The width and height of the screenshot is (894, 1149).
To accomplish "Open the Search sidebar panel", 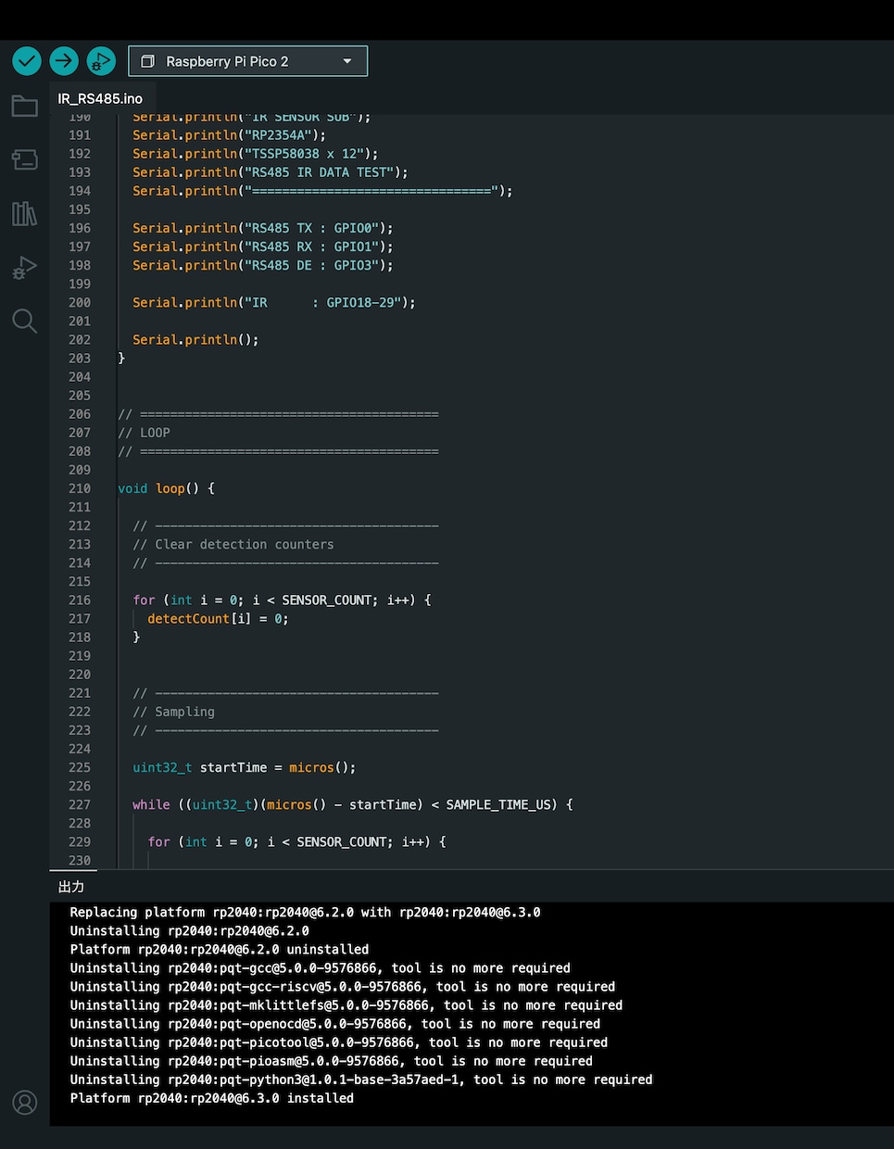I will click(x=25, y=322).
